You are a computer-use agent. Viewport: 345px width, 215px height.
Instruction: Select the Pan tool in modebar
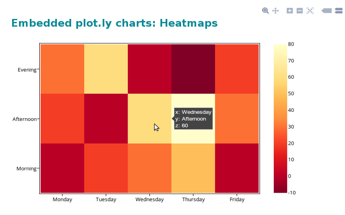(276, 10)
